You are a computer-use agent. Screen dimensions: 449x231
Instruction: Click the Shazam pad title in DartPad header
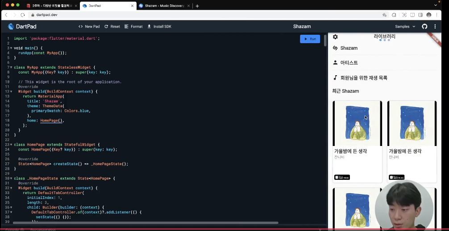click(x=302, y=27)
